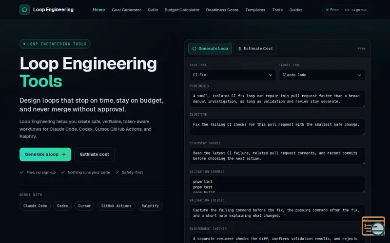This screenshot has height=243, width=390.
Task: Click into the Independent Checker text area
Action: point(277,238)
